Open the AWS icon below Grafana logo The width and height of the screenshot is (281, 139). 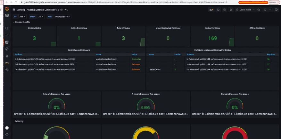coord(7,15)
